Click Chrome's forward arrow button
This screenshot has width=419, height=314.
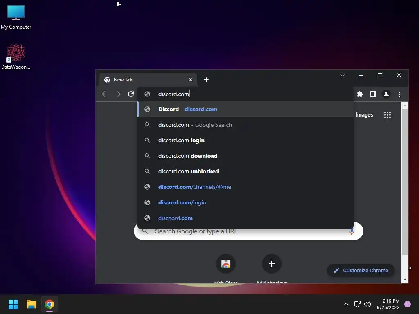118,94
